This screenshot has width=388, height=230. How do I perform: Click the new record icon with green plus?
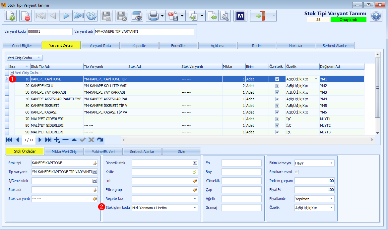10,16
